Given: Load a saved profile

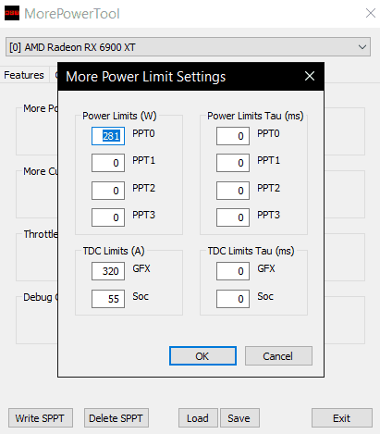Looking at the screenshot, I should coord(198,418).
